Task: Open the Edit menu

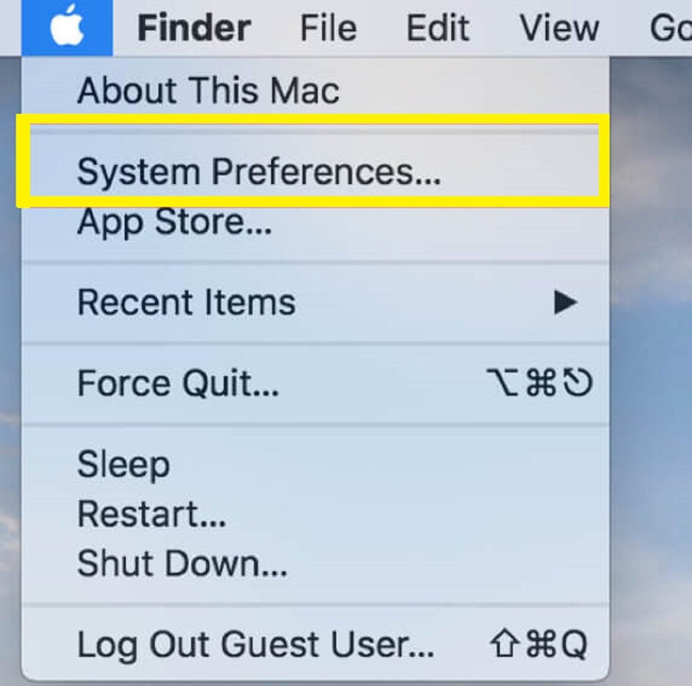Action: click(438, 27)
